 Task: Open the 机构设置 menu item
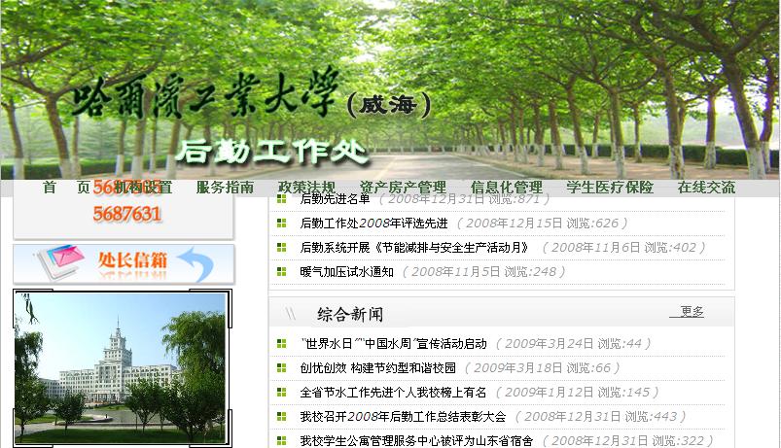click(x=143, y=188)
